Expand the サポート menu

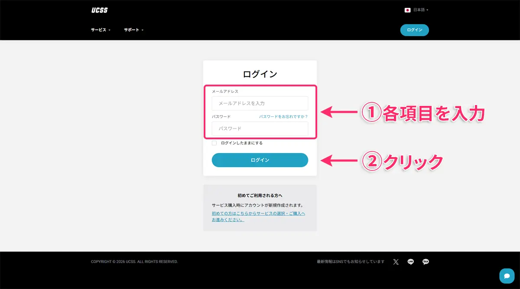tap(133, 30)
